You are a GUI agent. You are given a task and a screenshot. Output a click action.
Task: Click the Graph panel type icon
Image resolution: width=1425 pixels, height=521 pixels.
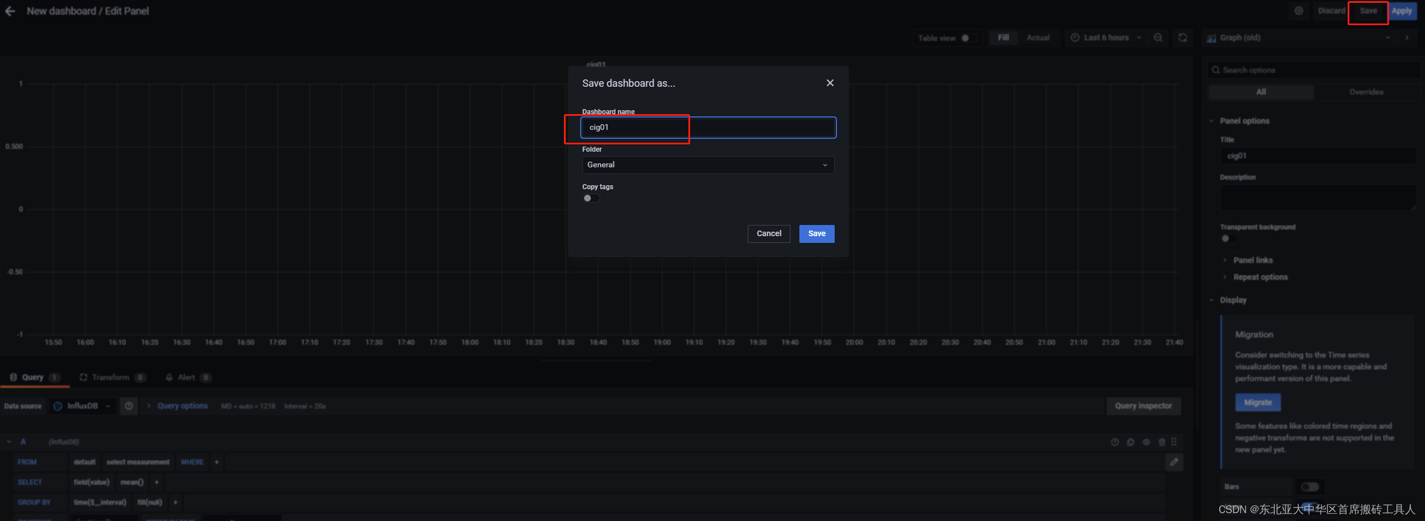(x=1211, y=37)
